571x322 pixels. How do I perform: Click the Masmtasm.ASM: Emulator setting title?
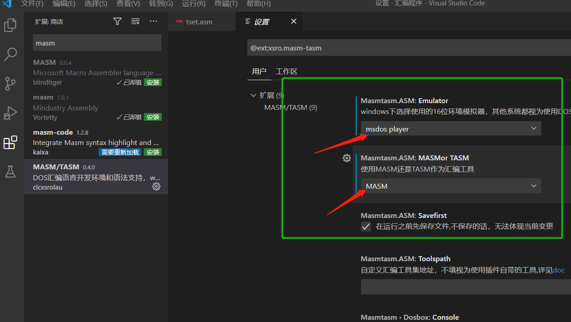(x=404, y=100)
